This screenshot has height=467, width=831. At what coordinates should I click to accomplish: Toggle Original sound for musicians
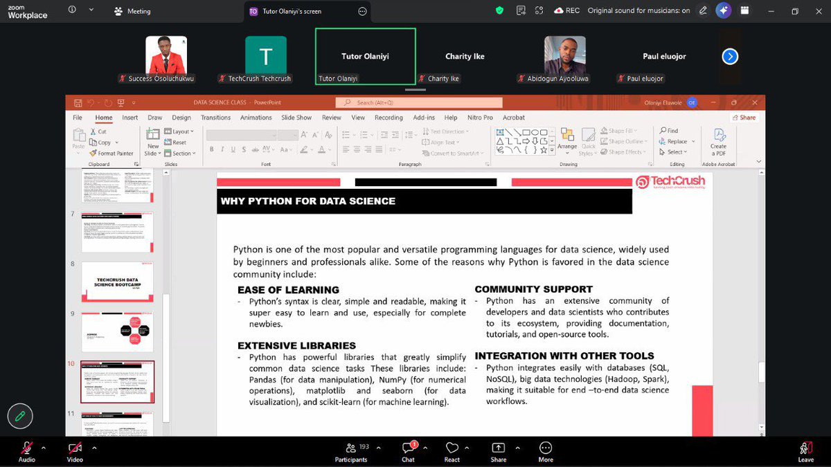[638, 11]
